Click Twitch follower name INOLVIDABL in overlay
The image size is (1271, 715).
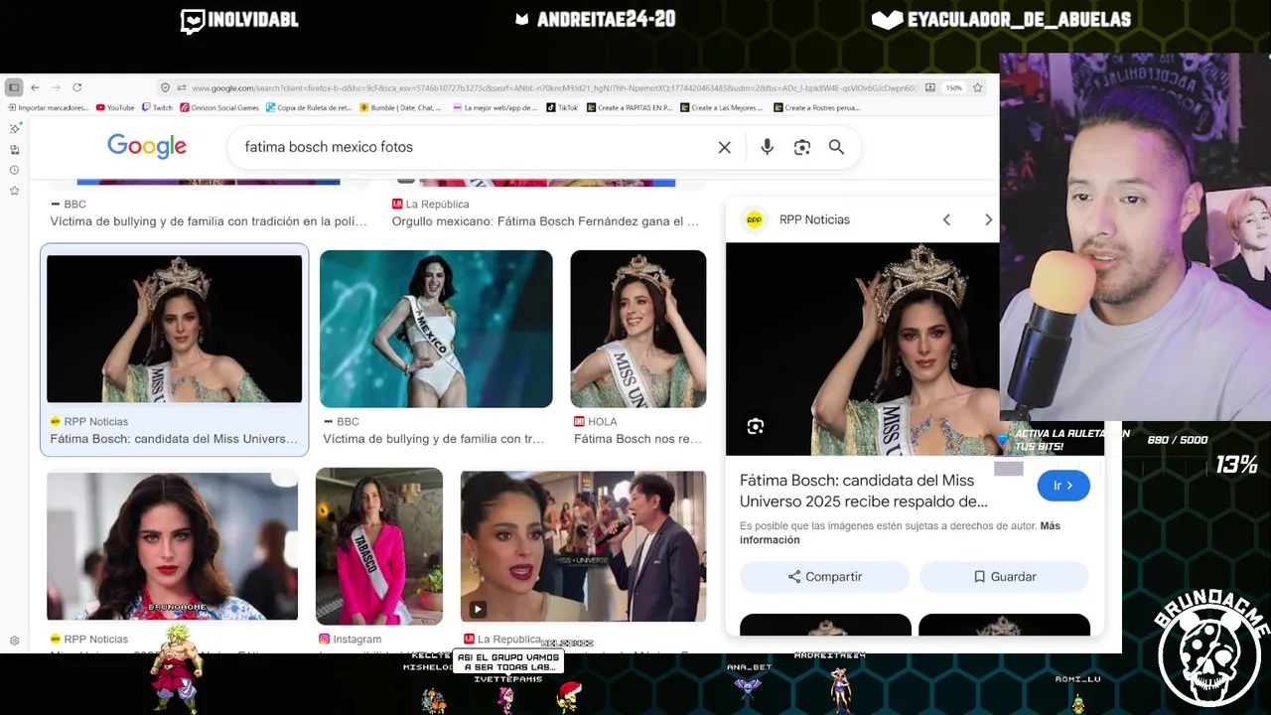(252, 20)
